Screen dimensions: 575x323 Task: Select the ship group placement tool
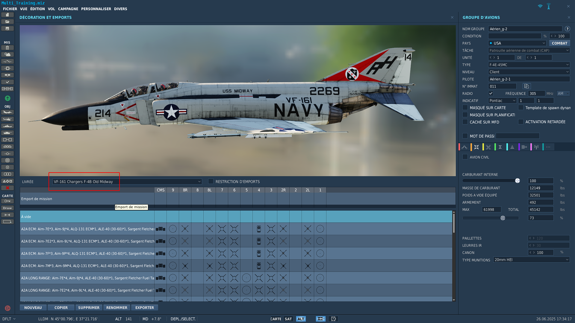point(7,126)
